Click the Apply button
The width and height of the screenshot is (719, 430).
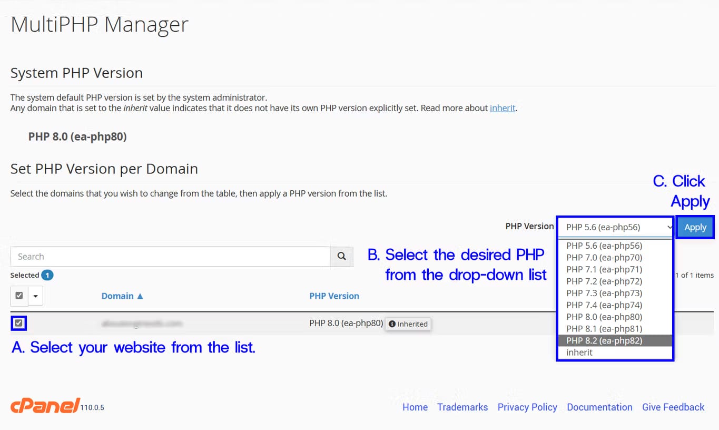[695, 227]
